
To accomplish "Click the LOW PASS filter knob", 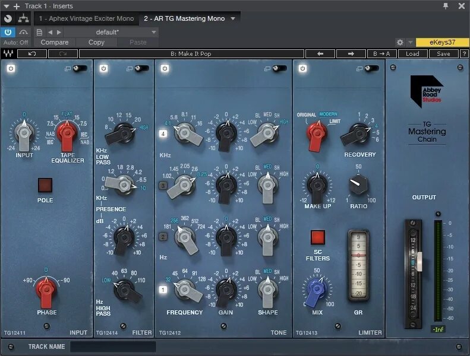I will (124, 133).
